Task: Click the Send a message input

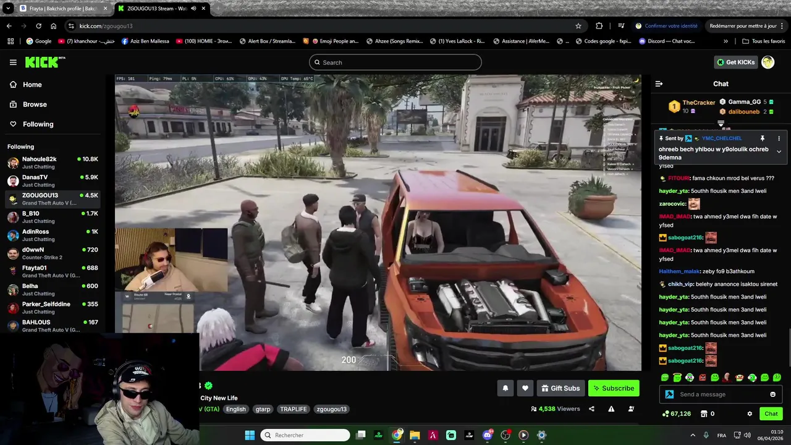Action: pyautogui.click(x=720, y=394)
